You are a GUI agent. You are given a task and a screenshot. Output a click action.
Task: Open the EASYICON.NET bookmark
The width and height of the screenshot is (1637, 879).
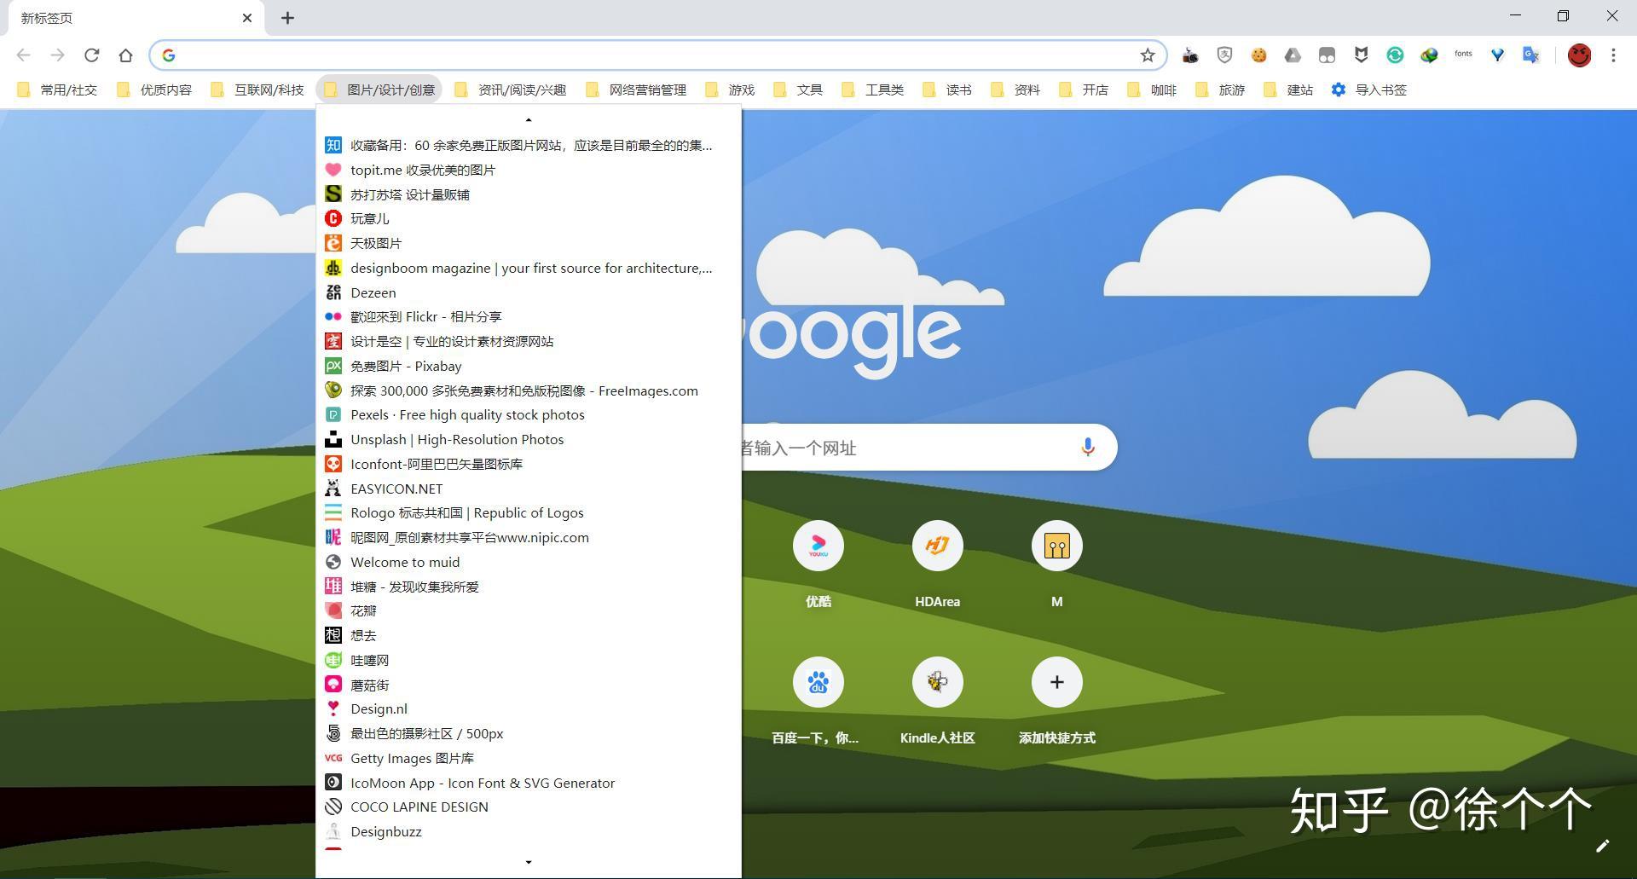(529, 489)
